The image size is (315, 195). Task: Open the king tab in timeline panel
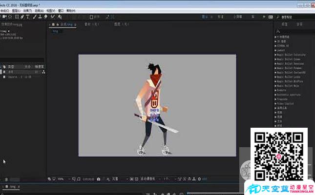coord(13,187)
